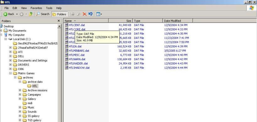Image resolution: width=257 pixels, height=122 pixels.
Task: Close the Folders pane
Action: pos(59,21)
